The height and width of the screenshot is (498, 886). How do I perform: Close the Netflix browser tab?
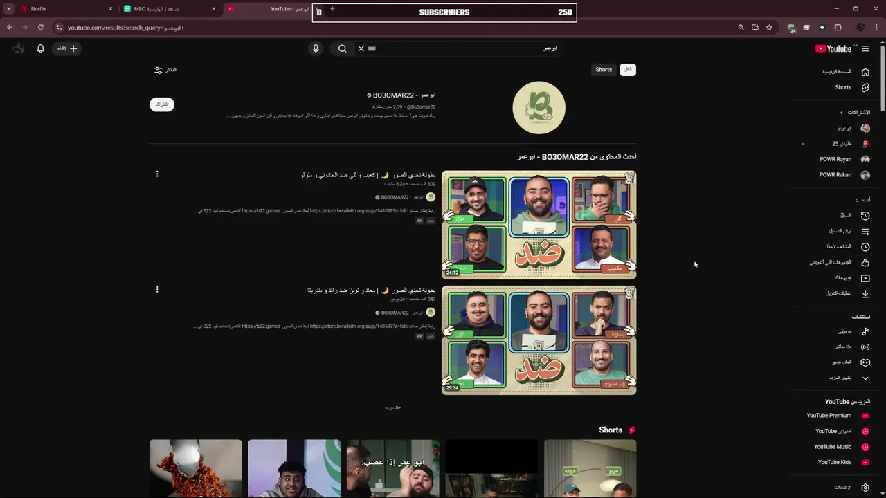[110, 9]
